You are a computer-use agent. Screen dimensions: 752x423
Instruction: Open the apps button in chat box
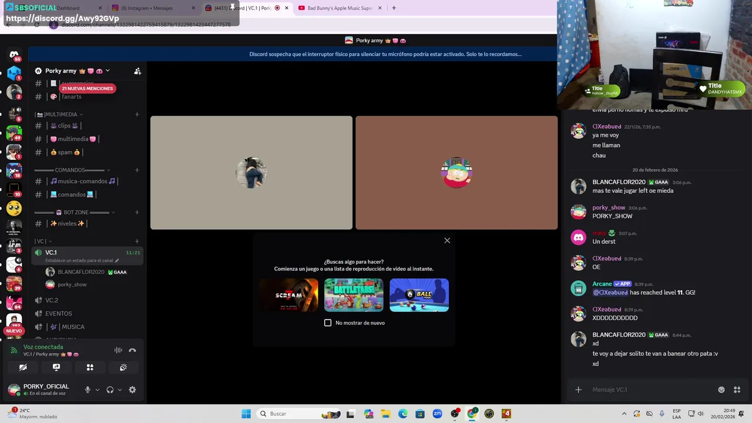(737, 390)
